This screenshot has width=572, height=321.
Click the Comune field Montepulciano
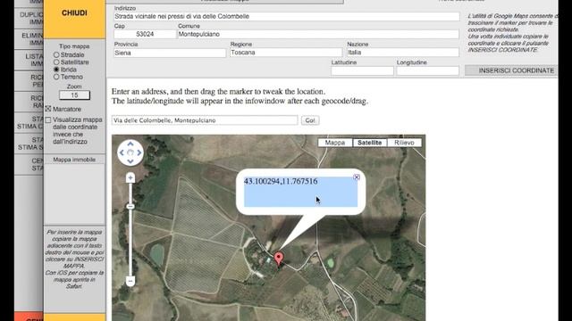click(x=318, y=34)
